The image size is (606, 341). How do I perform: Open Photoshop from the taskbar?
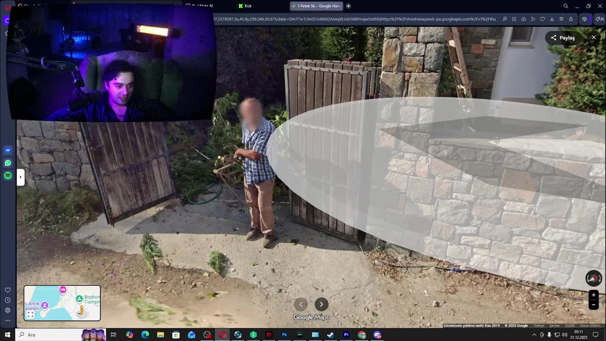point(285,335)
